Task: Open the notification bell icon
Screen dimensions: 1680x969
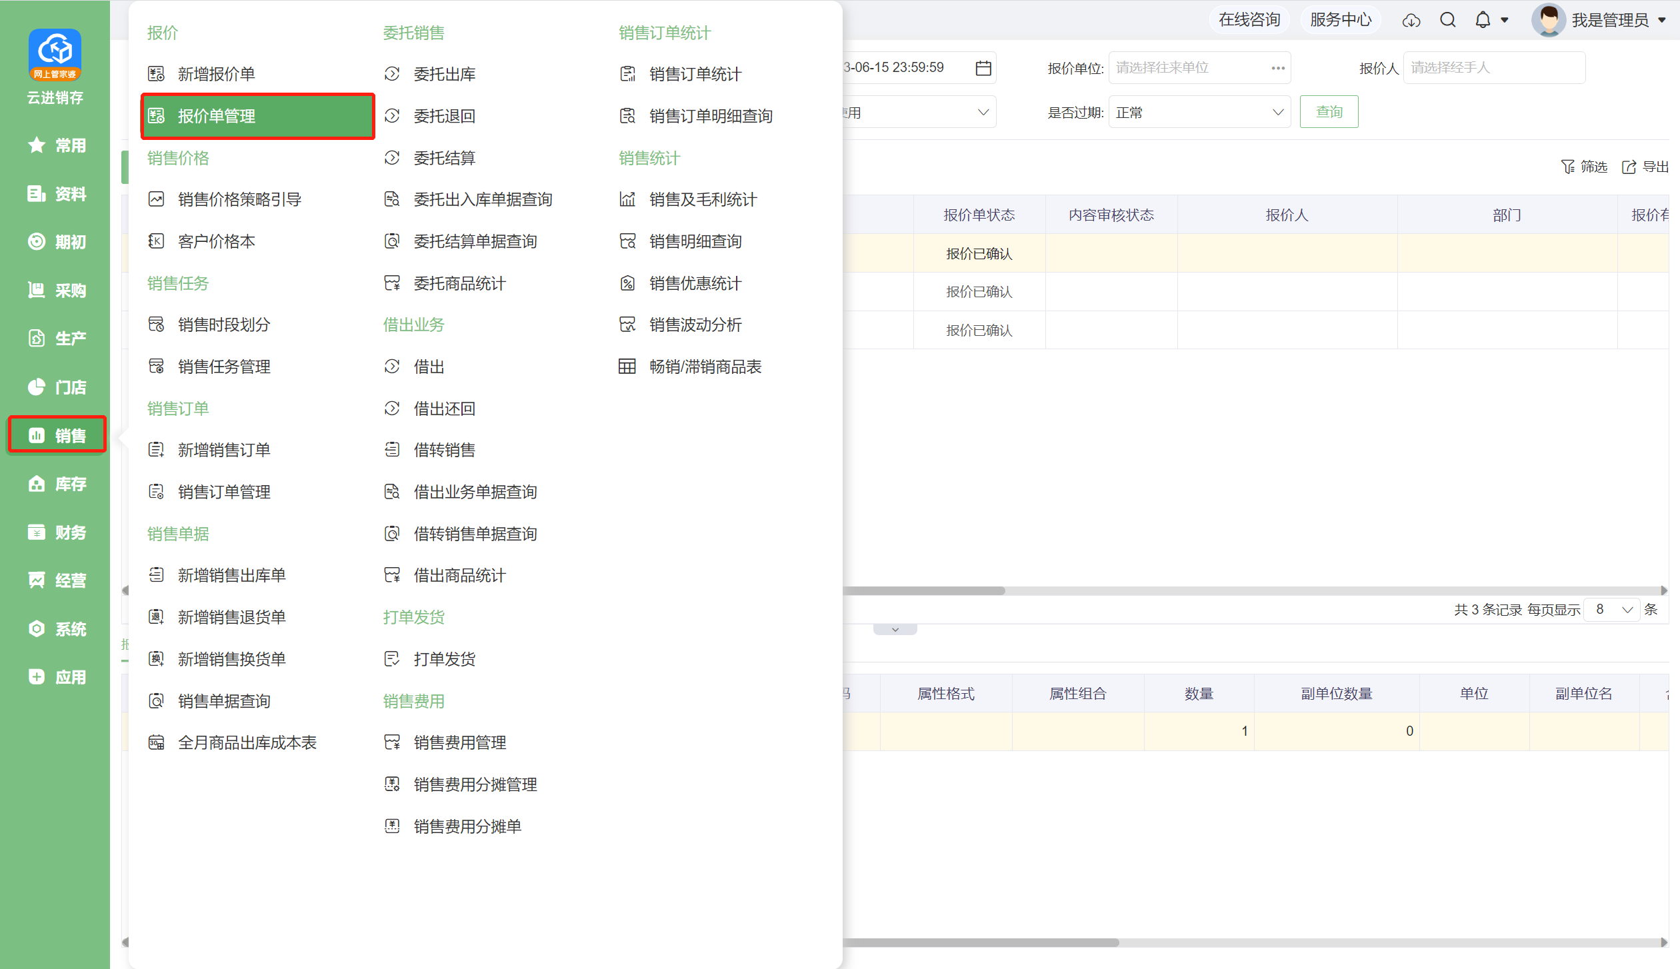Action: (1482, 20)
